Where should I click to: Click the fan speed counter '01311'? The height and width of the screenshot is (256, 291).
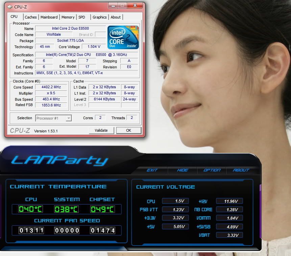[31, 230]
